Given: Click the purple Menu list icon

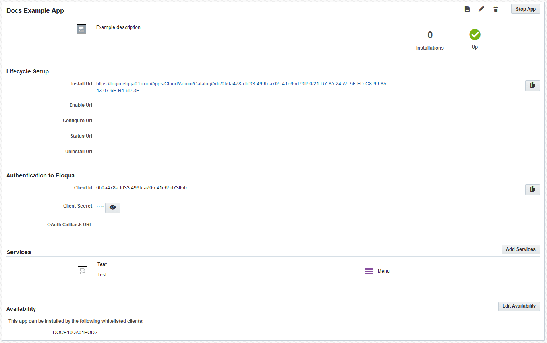Looking at the screenshot, I should tap(369, 271).
